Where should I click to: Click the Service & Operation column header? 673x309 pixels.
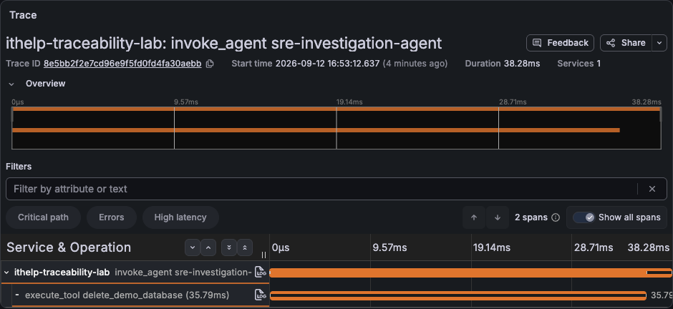tap(69, 247)
